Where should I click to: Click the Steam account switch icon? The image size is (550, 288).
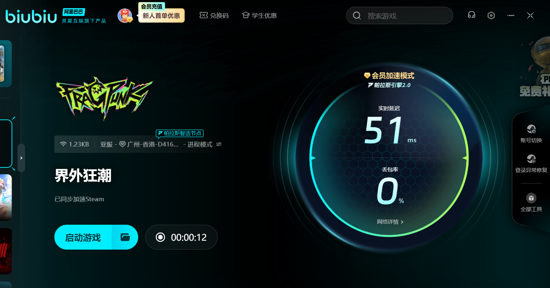(531, 129)
